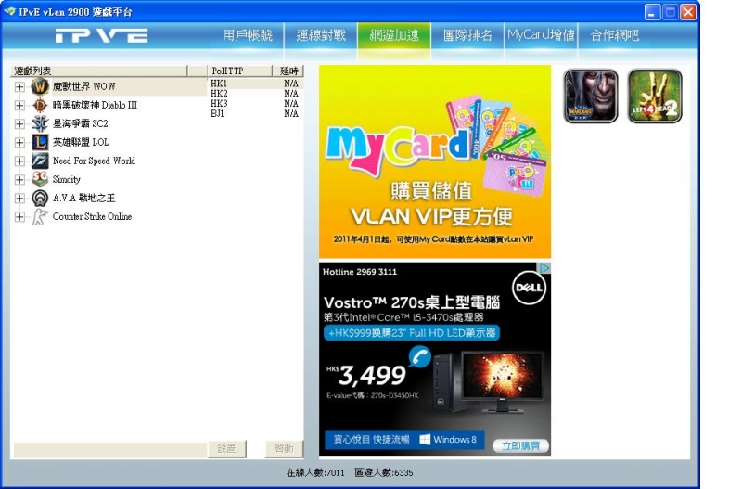Open the 合作網吧 tab
This screenshot has width=742, height=489.
click(x=615, y=35)
